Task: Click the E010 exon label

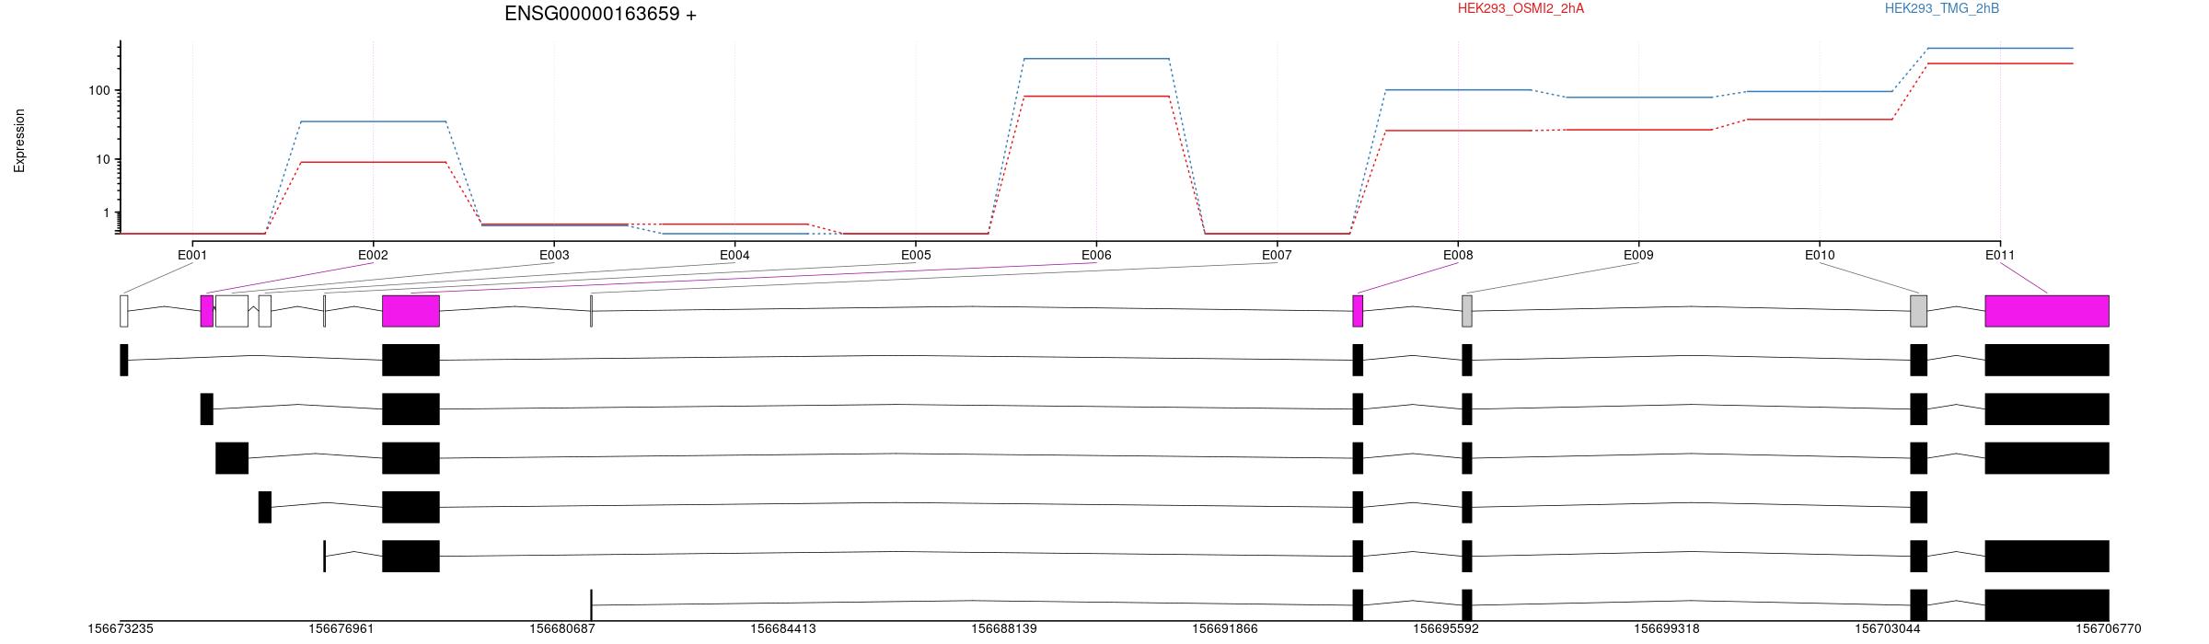Action: (1820, 255)
